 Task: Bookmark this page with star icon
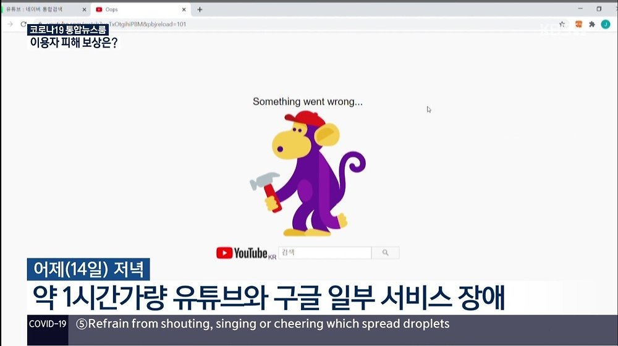(562, 24)
